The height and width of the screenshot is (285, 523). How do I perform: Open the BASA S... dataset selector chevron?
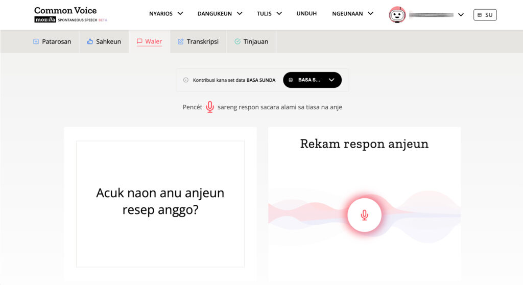pos(331,80)
